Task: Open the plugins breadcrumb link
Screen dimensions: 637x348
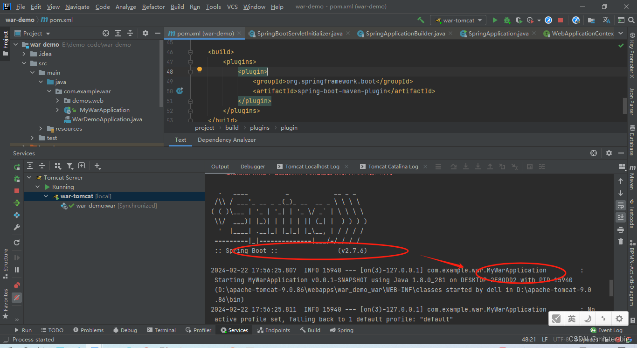Action: (259, 127)
